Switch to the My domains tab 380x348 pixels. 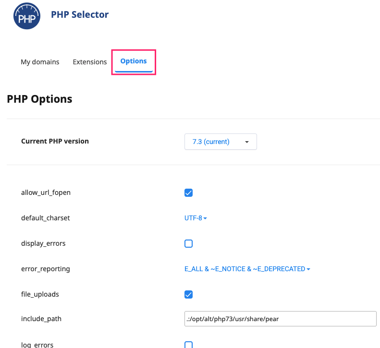click(x=40, y=62)
